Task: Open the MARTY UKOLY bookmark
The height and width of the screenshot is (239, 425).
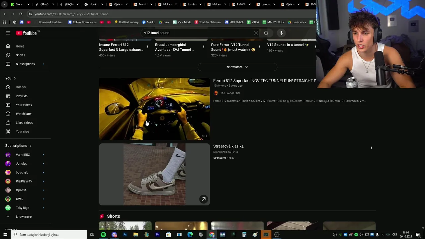Action: pos(273,22)
